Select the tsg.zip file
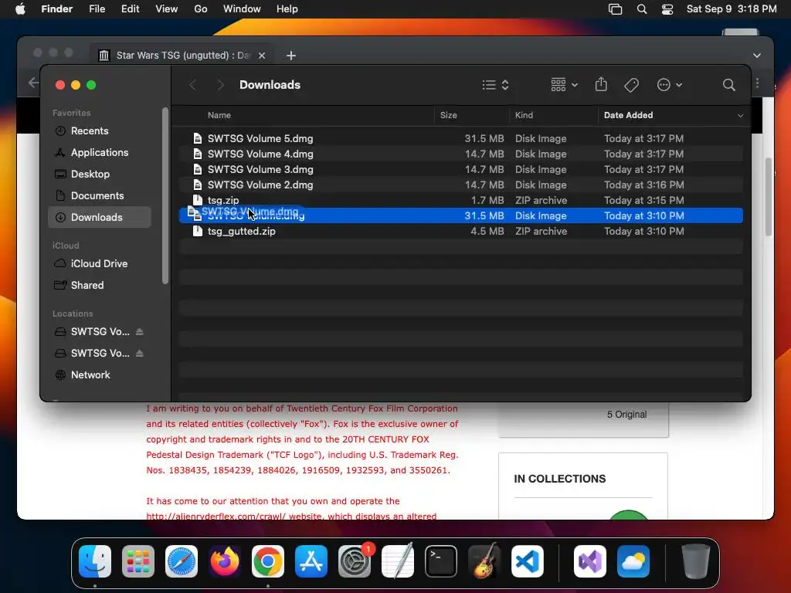791x593 pixels. coord(460,200)
